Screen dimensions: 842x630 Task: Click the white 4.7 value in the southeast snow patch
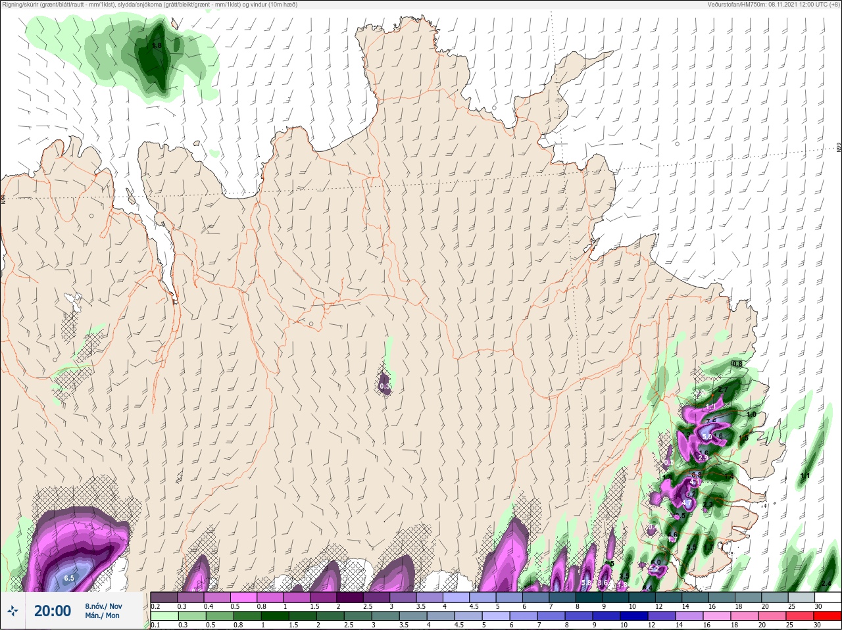pyautogui.click(x=687, y=503)
